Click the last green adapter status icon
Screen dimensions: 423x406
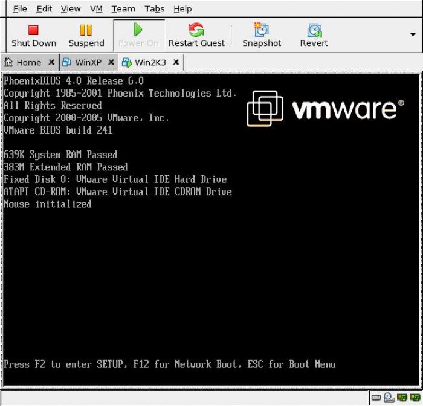415,398
